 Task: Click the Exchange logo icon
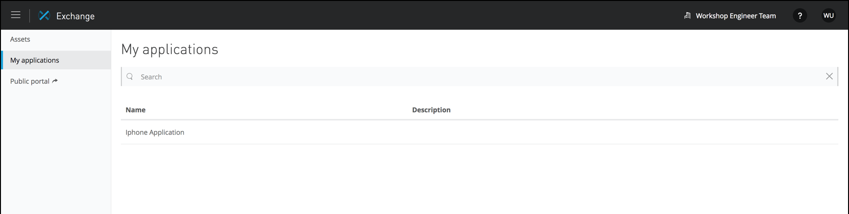click(x=44, y=15)
